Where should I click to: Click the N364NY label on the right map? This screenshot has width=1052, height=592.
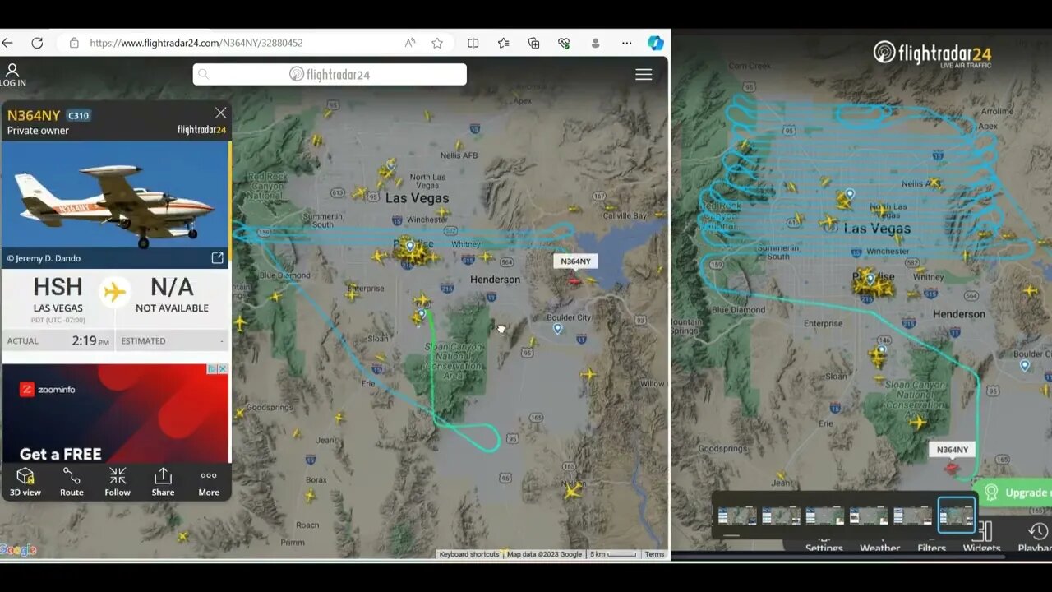[x=953, y=450]
